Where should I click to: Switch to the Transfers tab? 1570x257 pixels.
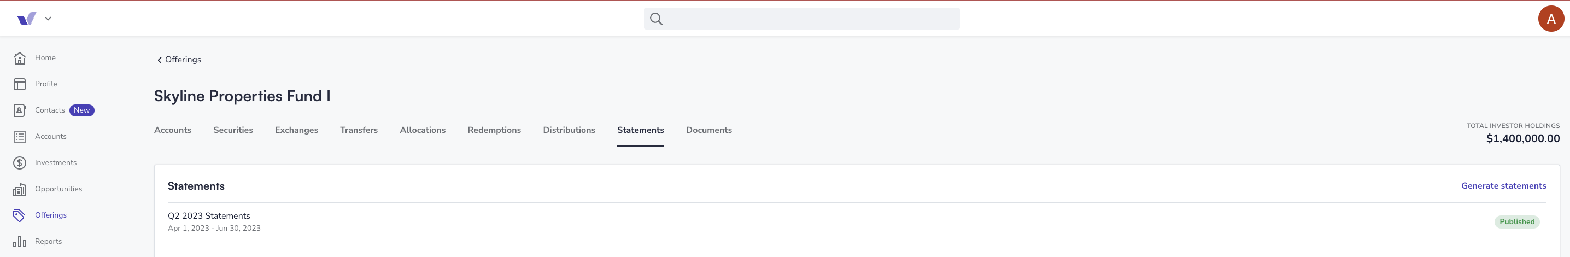click(x=359, y=130)
